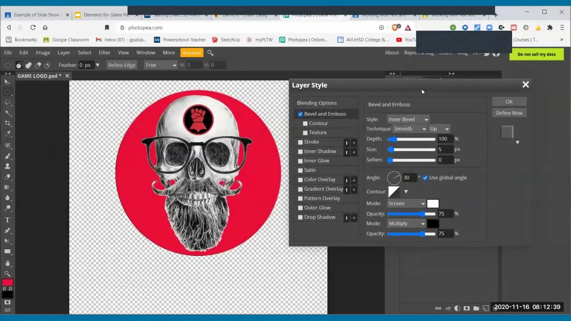
Task: Select the Type tool
Action: 7,220
